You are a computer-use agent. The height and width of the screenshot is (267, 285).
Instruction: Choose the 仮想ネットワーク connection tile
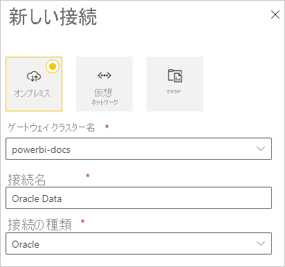[104, 84]
